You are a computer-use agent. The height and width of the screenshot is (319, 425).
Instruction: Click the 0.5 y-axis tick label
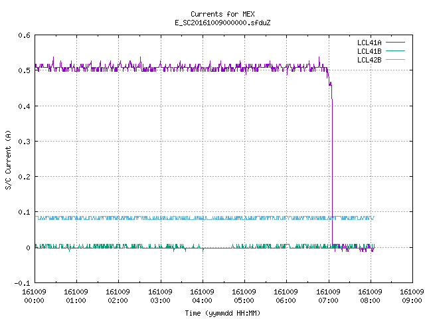tap(24, 70)
